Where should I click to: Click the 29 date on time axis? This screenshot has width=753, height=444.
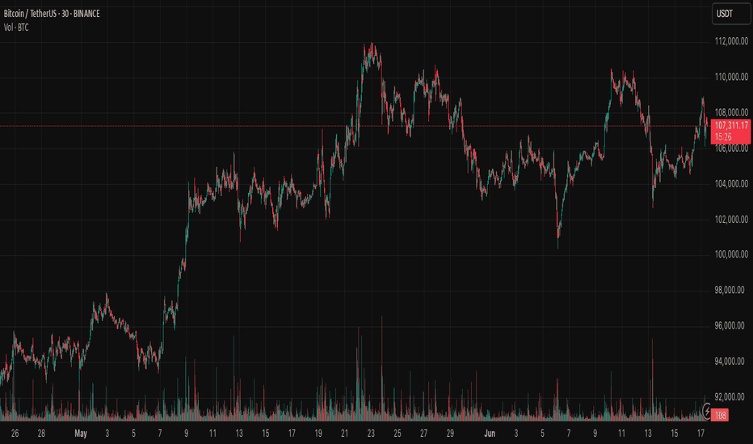click(x=450, y=434)
